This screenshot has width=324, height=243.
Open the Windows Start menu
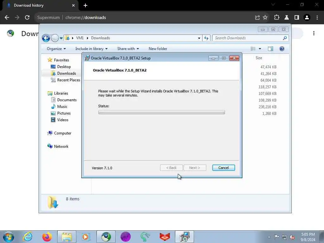[x=9, y=237]
